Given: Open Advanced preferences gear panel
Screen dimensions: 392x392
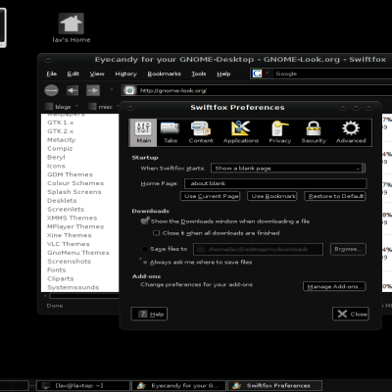Looking at the screenshot, I should tap(351, 132).
